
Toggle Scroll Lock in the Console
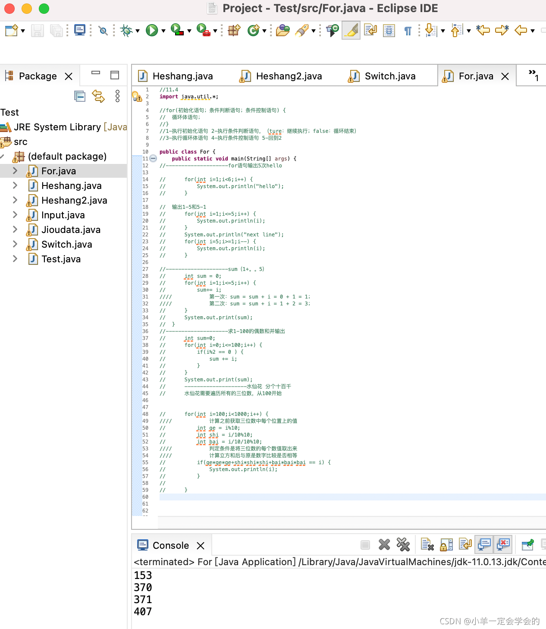[x=446, y=544]
